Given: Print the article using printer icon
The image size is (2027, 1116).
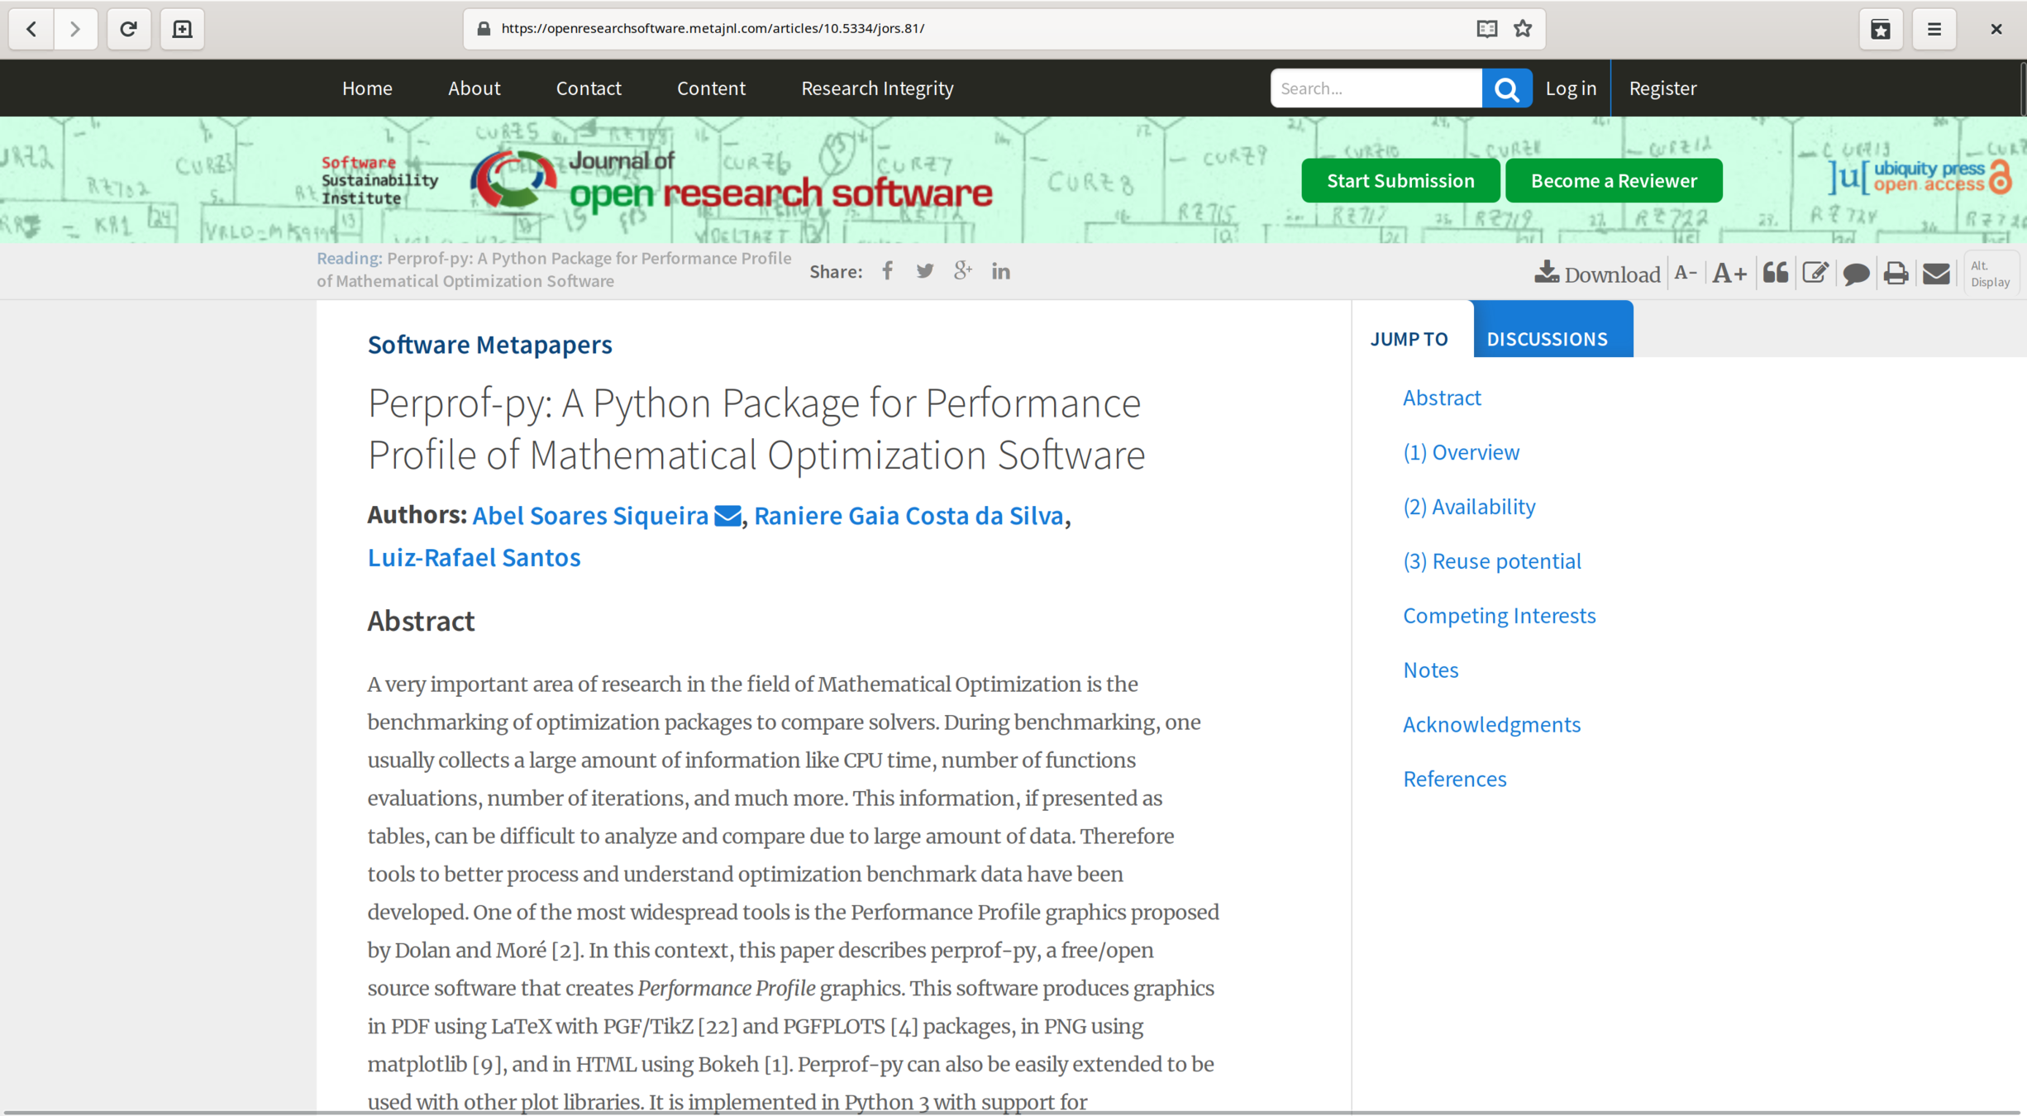Looking at the screenshot, I should click(x=1896, y=273).
